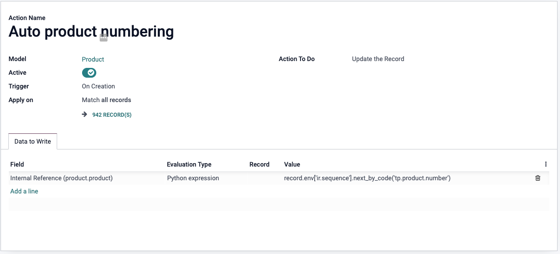Click the Trigger field label

19,86
